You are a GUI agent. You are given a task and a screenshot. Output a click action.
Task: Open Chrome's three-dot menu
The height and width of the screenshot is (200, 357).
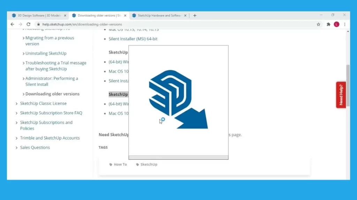345,24
